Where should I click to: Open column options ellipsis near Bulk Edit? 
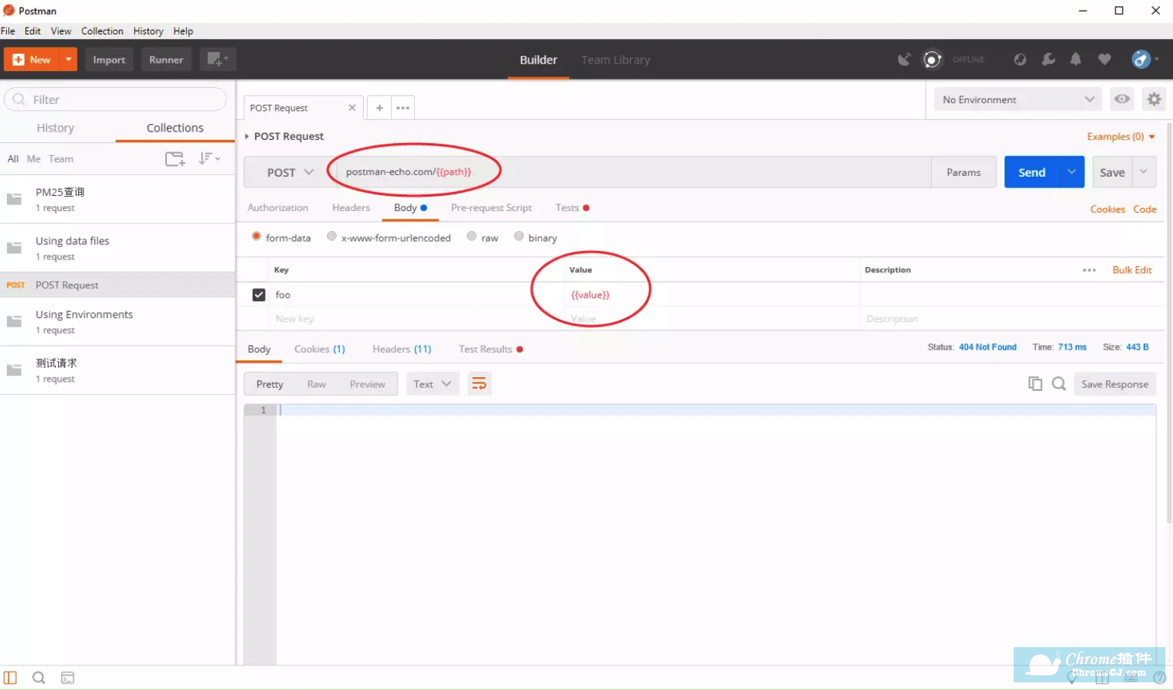[x=1089, y=270]
